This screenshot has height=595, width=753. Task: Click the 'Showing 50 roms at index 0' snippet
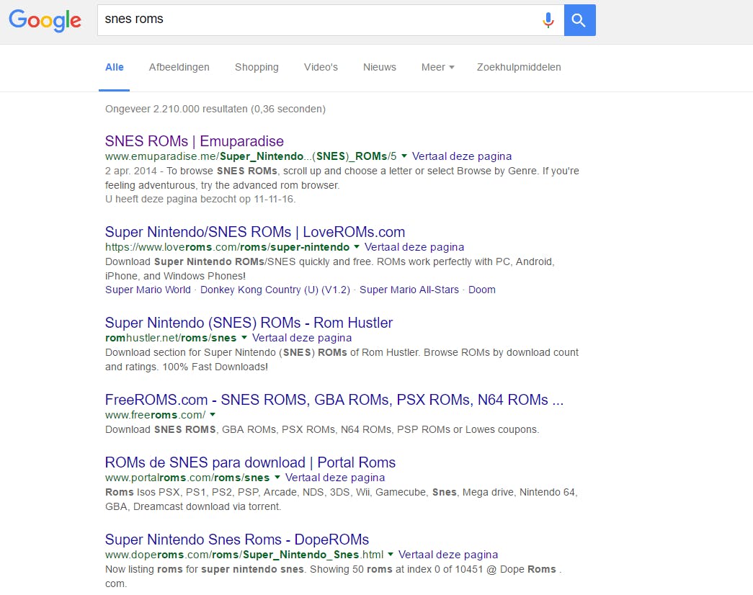point(375,569)
